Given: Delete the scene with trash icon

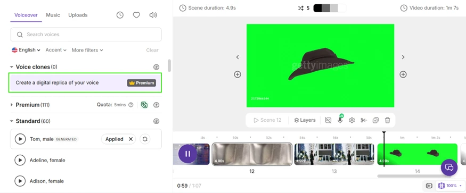Looking at the screenshot, I should click(388, 120).
